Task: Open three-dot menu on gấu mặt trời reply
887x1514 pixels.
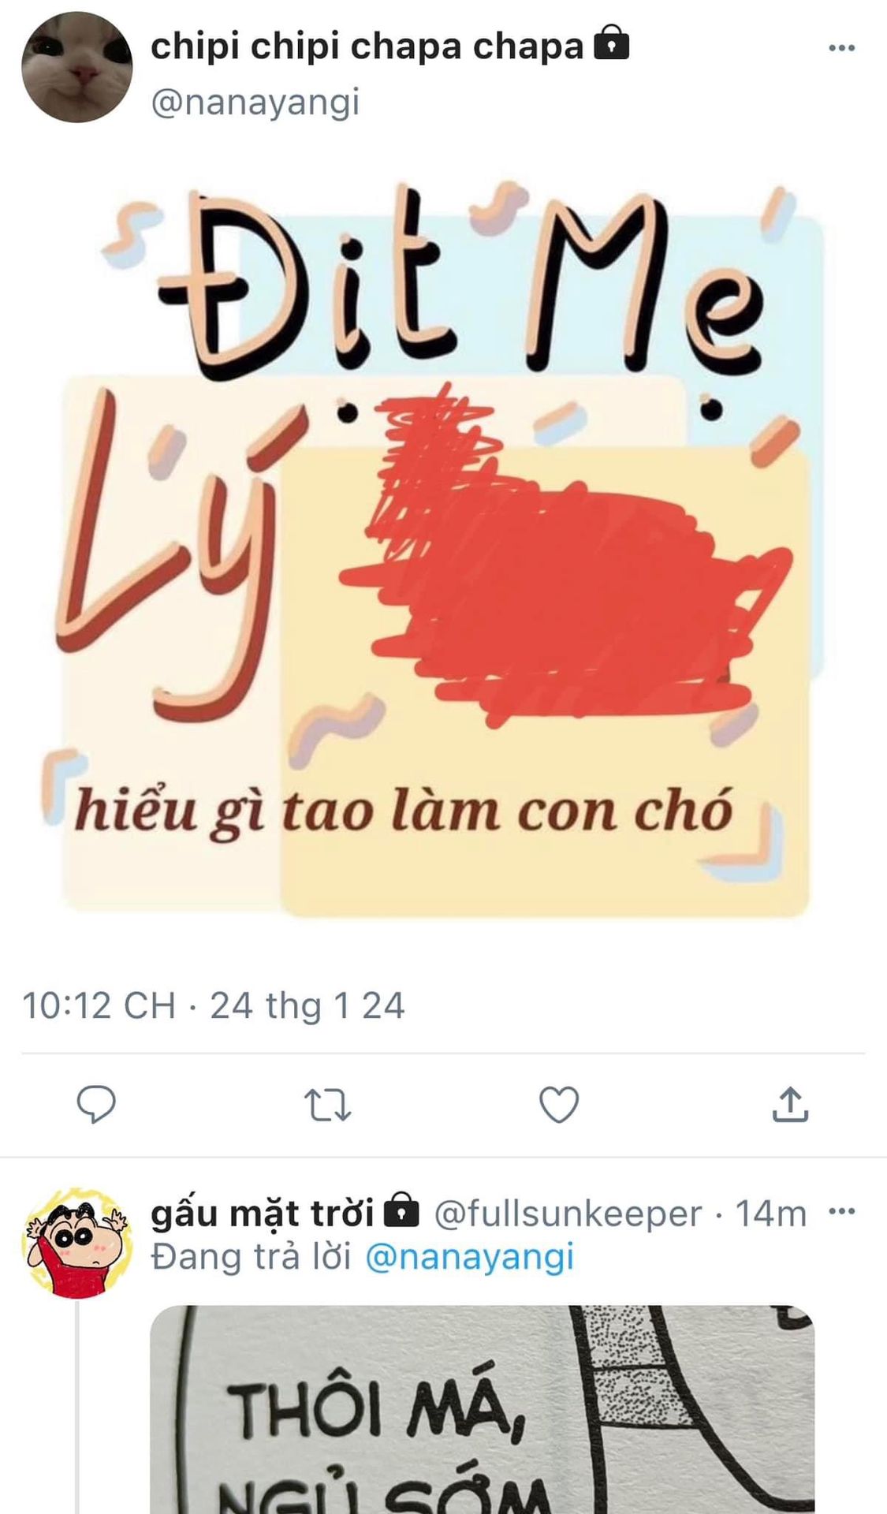Action: pyautogui.click(x=843, y=1211)
